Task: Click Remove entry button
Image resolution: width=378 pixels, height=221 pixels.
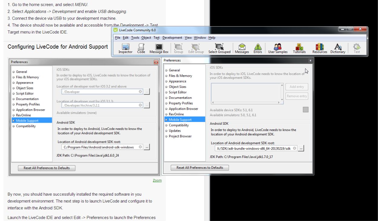Action: coord(297,96)
